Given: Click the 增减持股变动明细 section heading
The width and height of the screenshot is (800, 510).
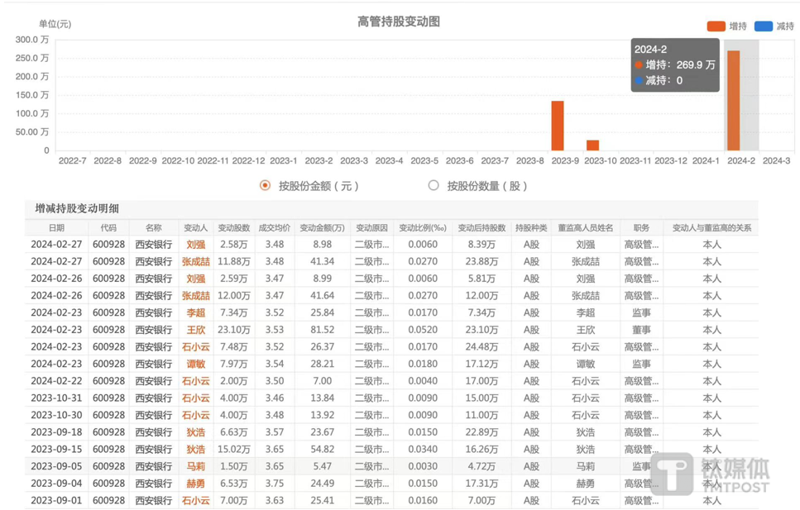Looking at the screenshot, I should coord(77,208).
